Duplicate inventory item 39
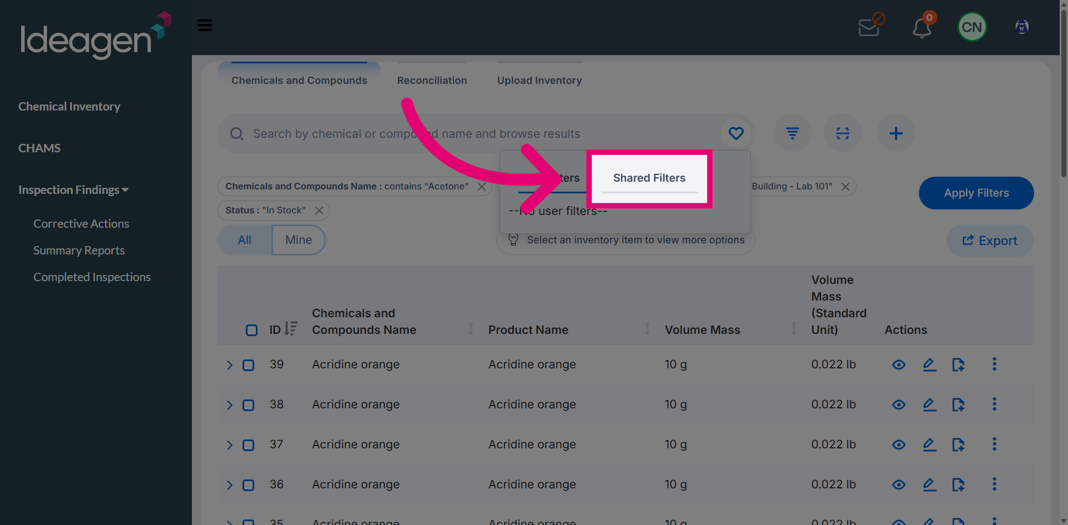1068x525 pixels. 958,365
